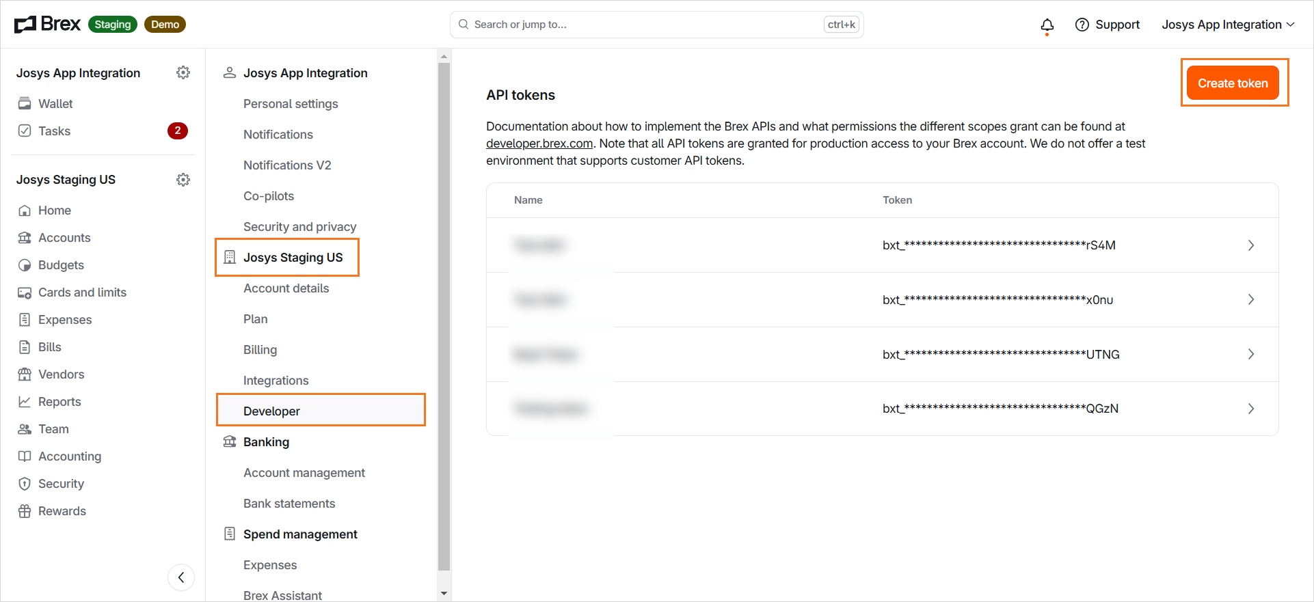The image size is (1314, 602).
Task: Open Billing settings
Action: (260, 350)
